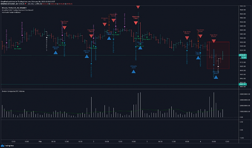The height and width of the screenshot is (148, 252).
Task: Click the lowest blue Climactic down triangle mid-chart
Action: click(133, 72)
